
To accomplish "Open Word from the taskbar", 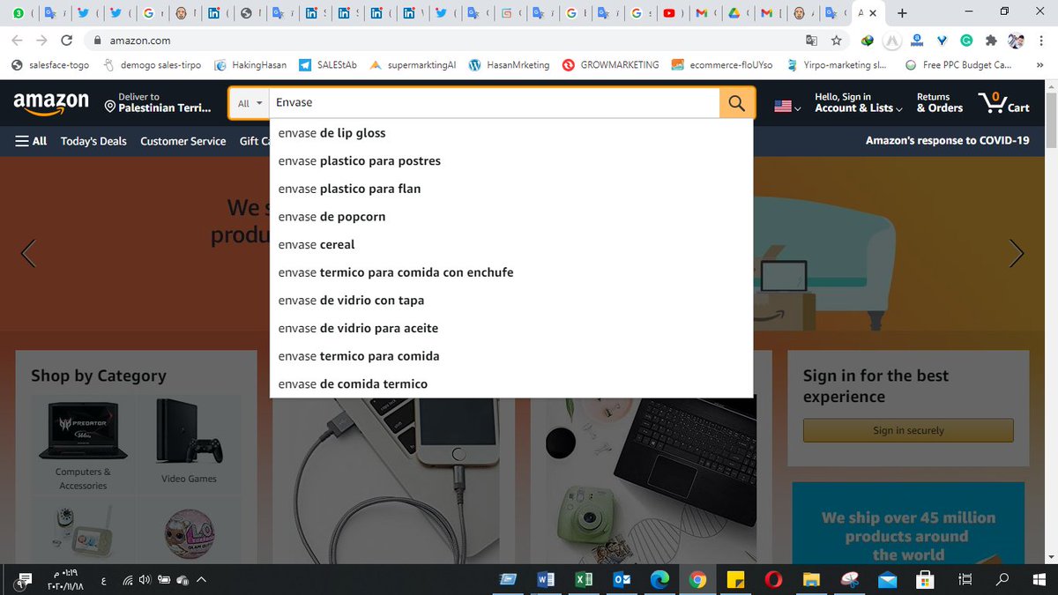I will (x=546, y=579).
